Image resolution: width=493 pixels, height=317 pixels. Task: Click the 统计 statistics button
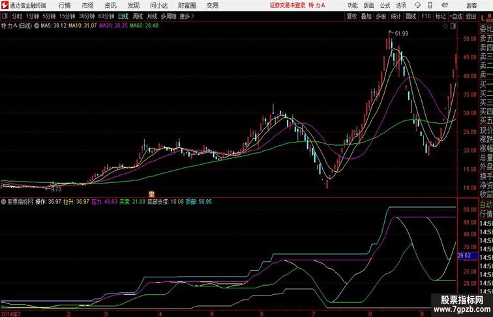396,16
